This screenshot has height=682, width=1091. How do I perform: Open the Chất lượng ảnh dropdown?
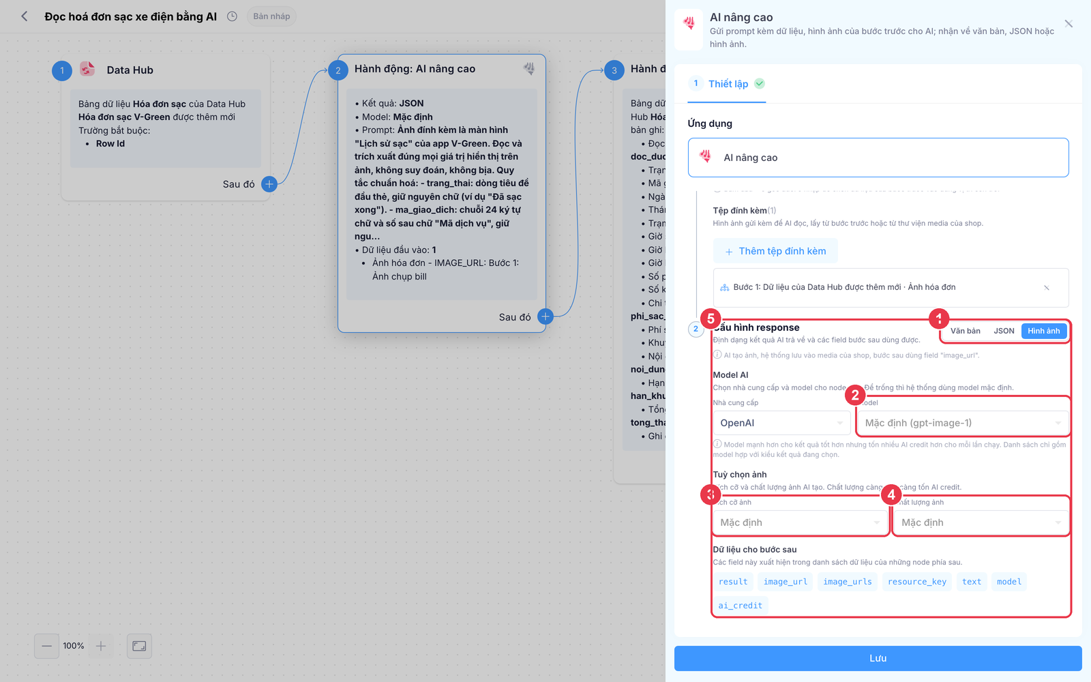point(981,522)
